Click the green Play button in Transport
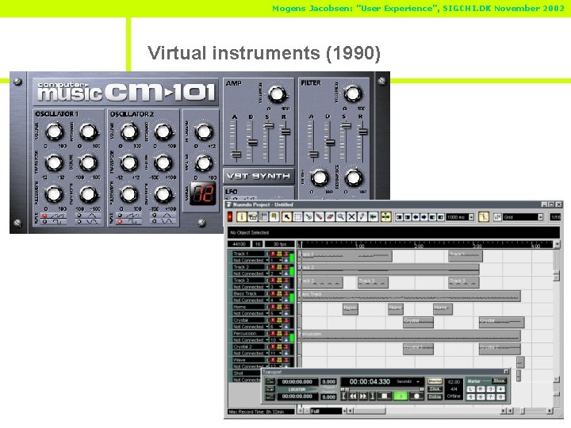This screenshot has width=571, height=428. [x=400, y=396]
